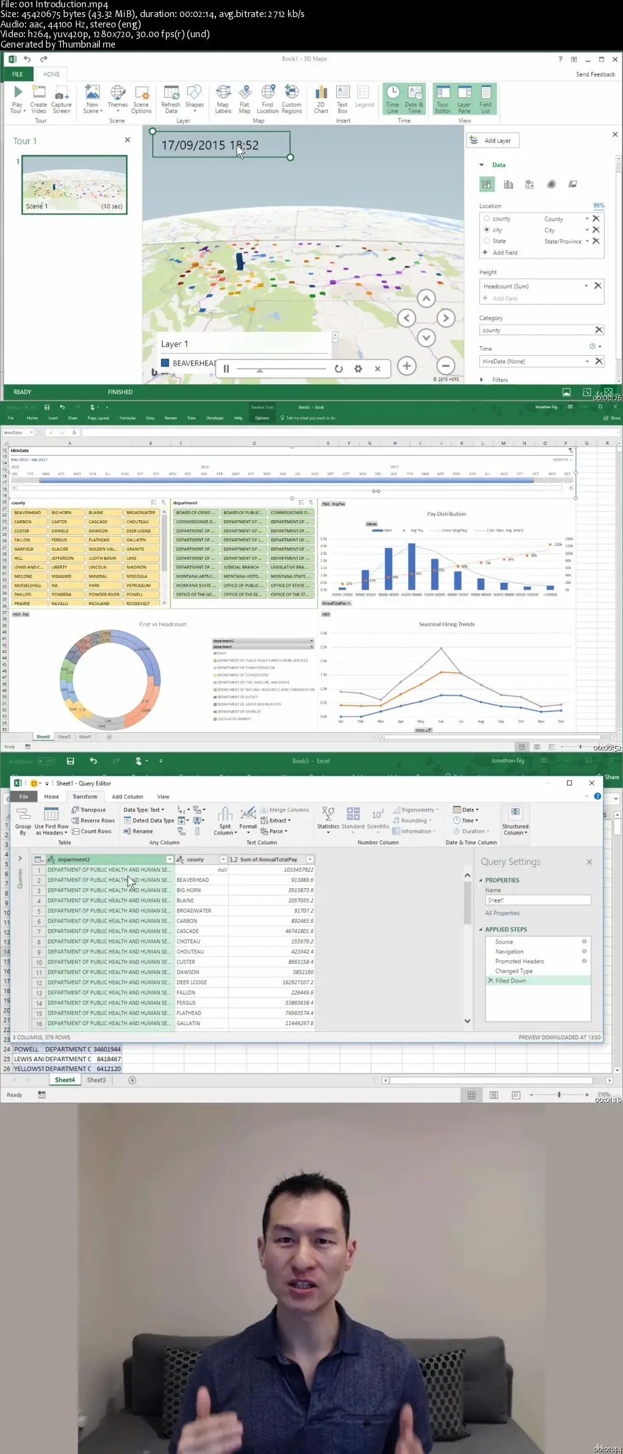Insert a 2D Chart
The width and height of the screenshot is (623, 1454).
321,99
